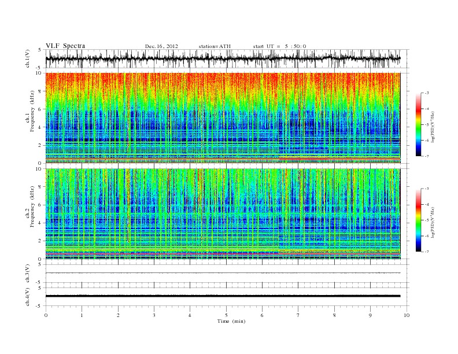Click the 4 minute tick label on Time axis
Image resolution: width=458 pixels, height=354 pixels.
[190, 315]
